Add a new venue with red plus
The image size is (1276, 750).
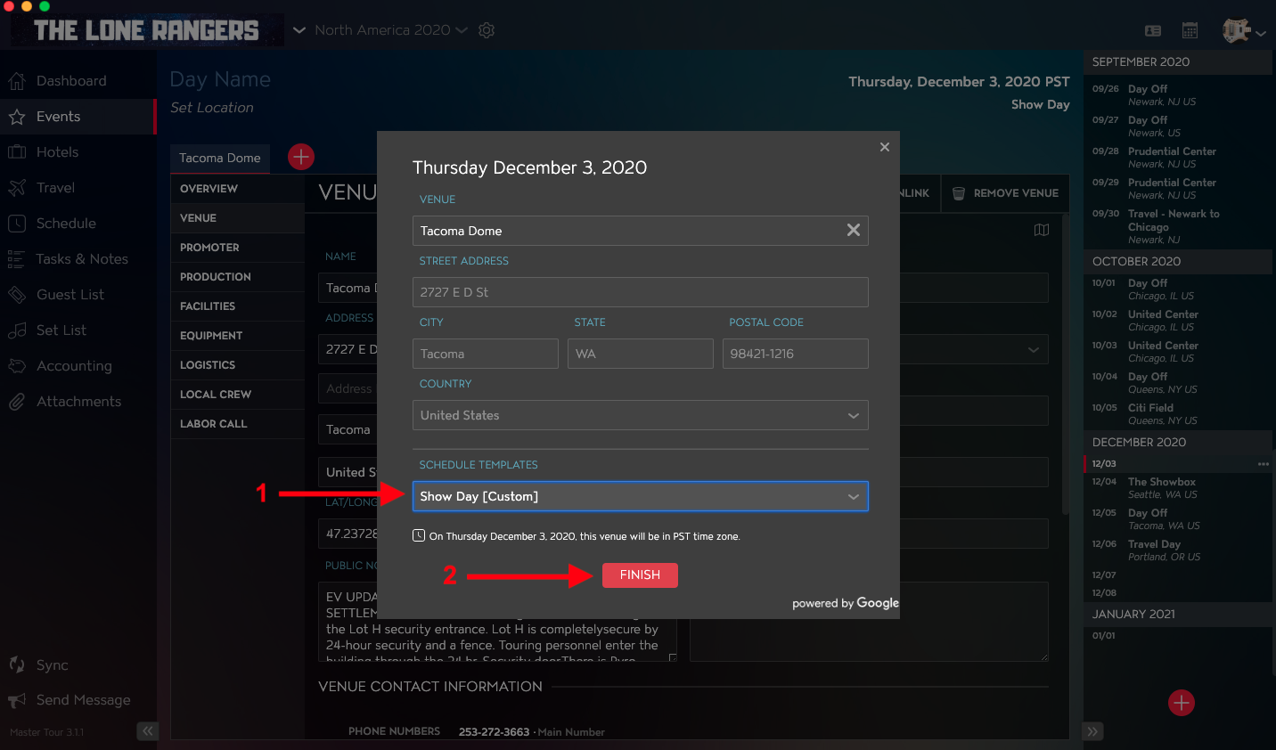(301, 157)
